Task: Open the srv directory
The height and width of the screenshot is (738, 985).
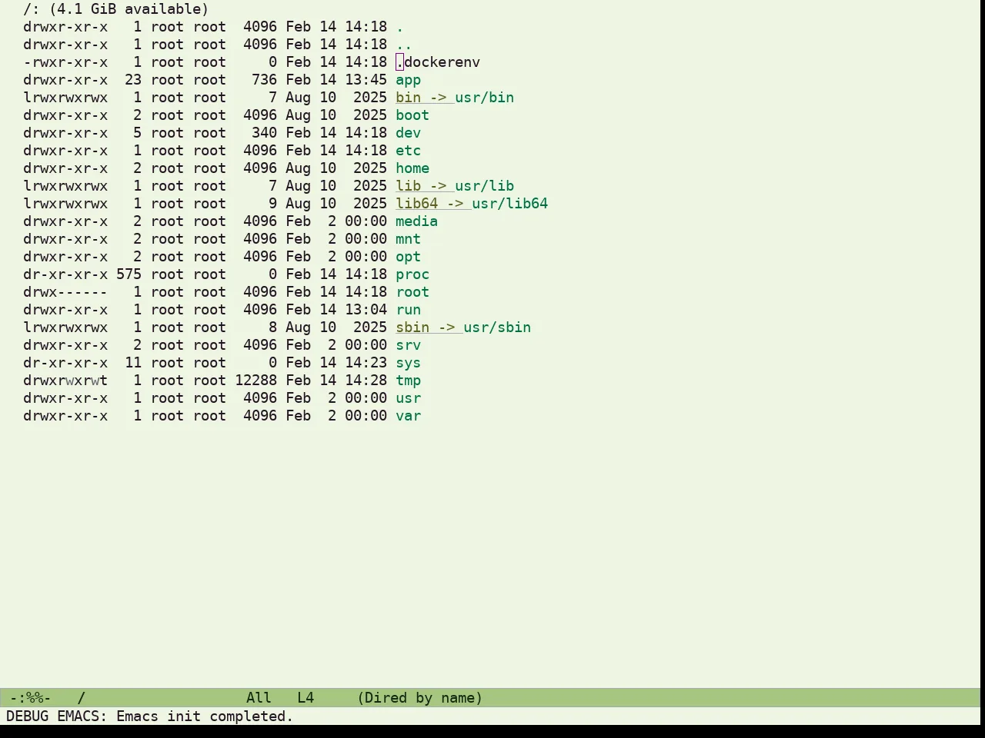Action: coord(408,345)
